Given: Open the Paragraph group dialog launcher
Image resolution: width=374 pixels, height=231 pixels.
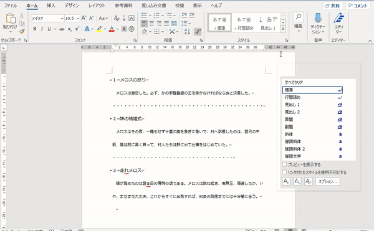Looking at the screenshot, I should click(x=201, y=40).
